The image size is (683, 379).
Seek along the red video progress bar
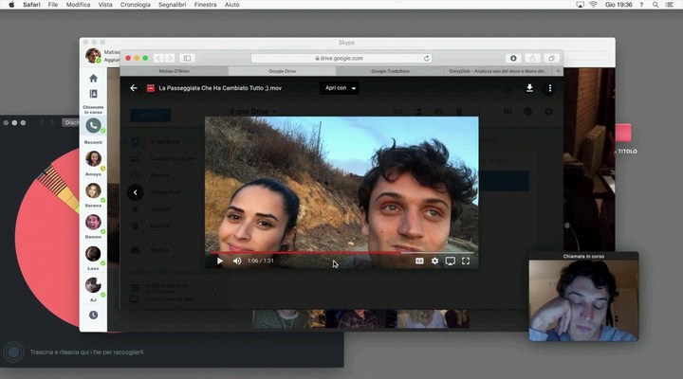(x=341, y=252)
